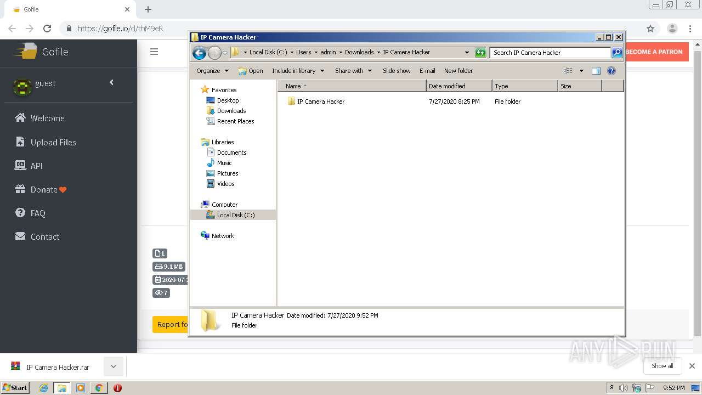Viewport: 702px width, 395px height.
Task: Open Pictures library
Action: (222, 173)
